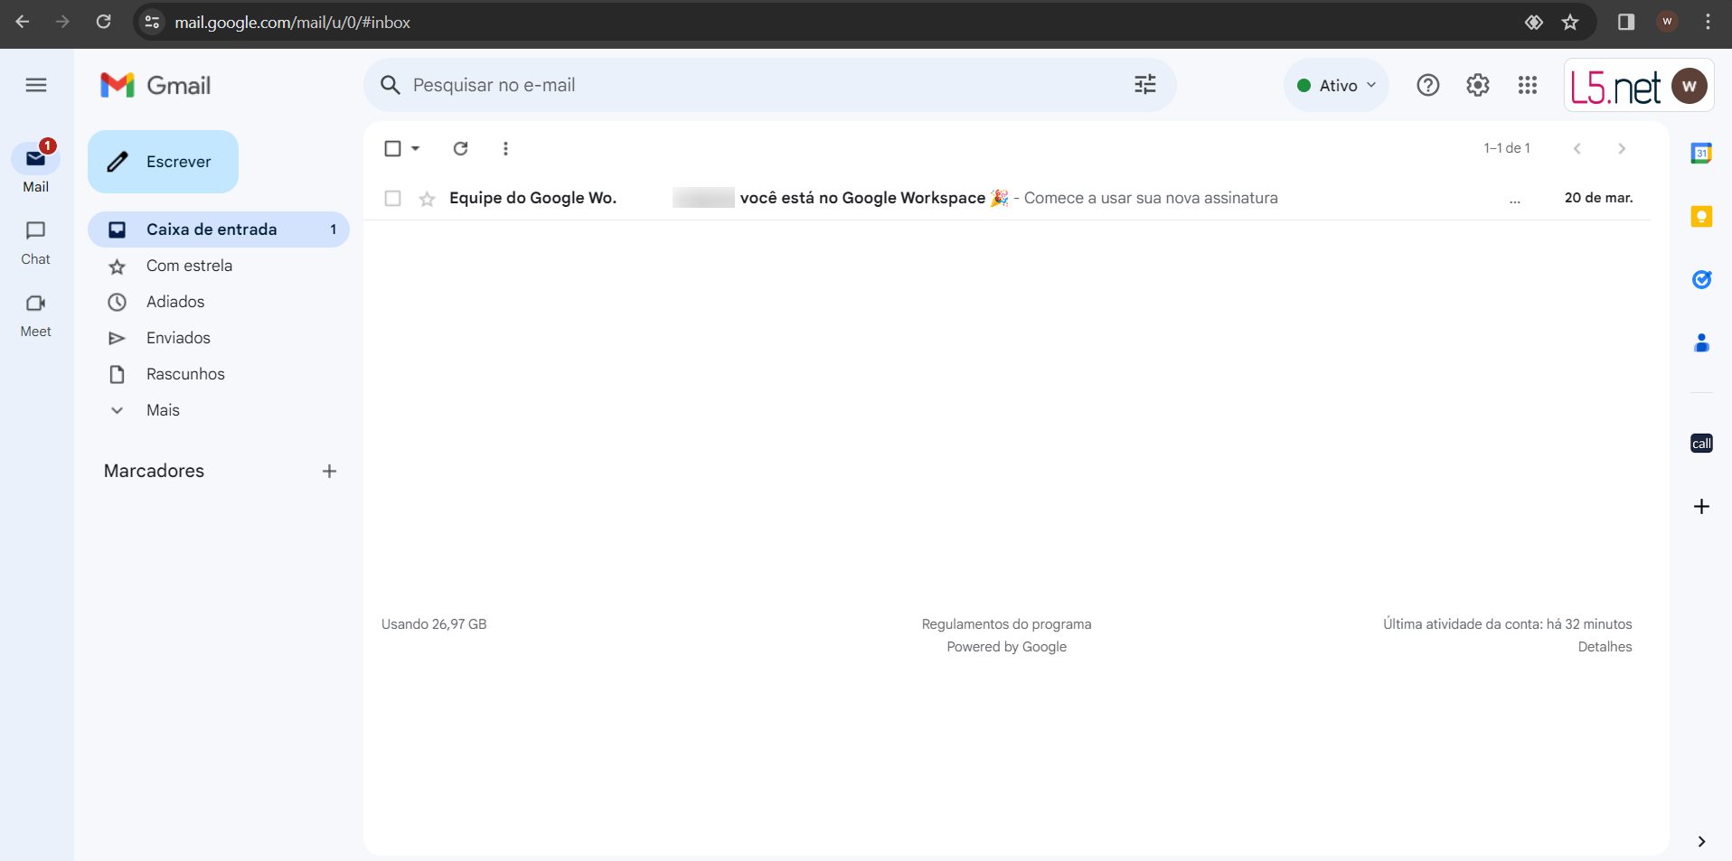Open Google Tasks side panel icon
Image resolution: width=1732 pixels, height=861 pixels.
[1700, 280]
